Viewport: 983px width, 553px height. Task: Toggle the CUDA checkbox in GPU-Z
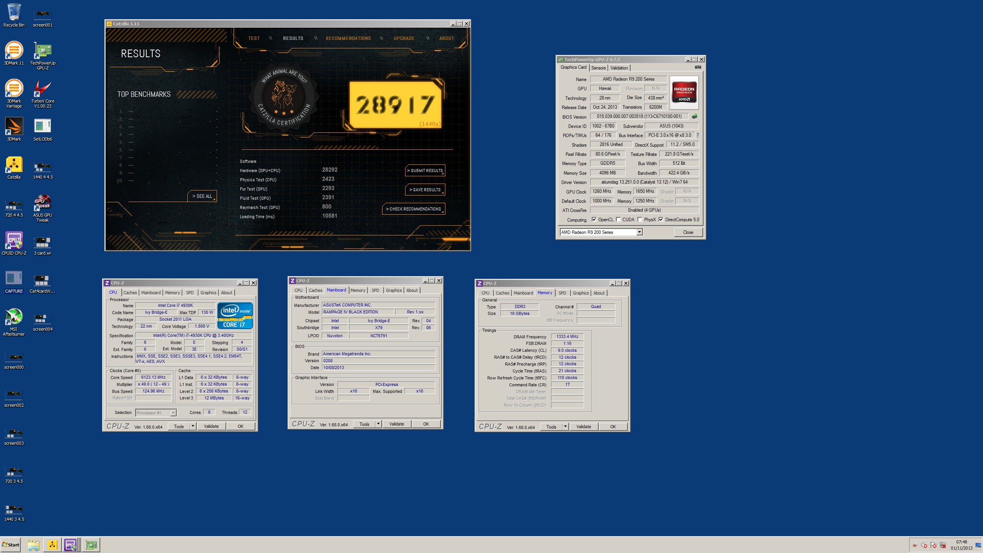[618, 220]
